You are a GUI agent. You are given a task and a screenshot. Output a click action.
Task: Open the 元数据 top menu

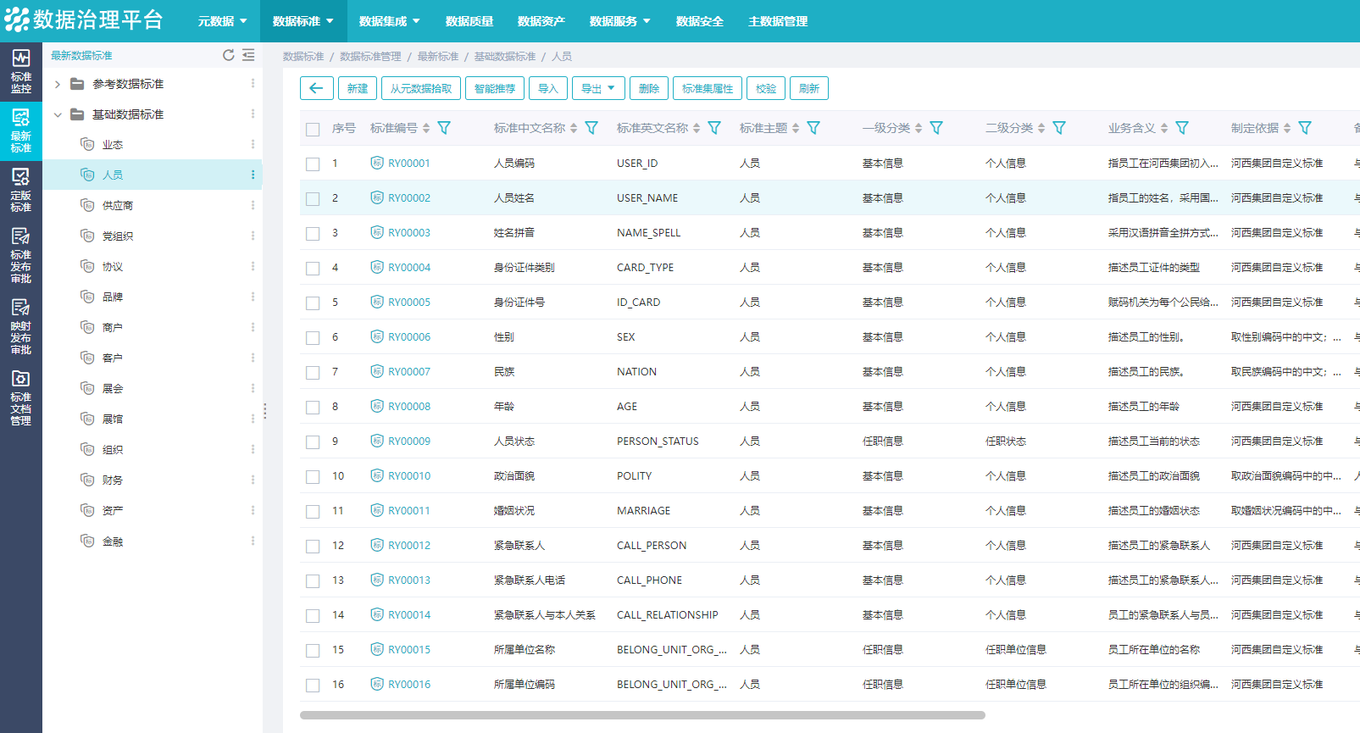click(222, 21)
